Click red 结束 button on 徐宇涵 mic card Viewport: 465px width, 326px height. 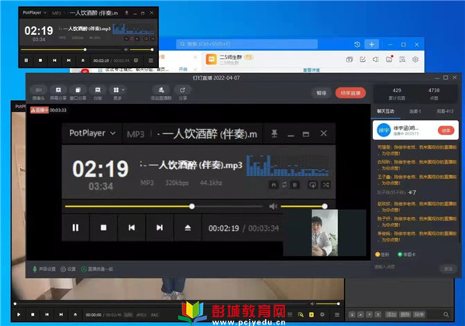pos(446,130)
